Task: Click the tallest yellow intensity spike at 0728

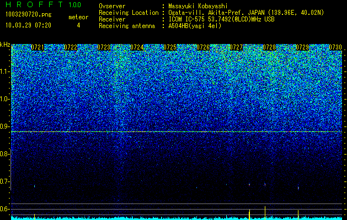Action: 265,213
